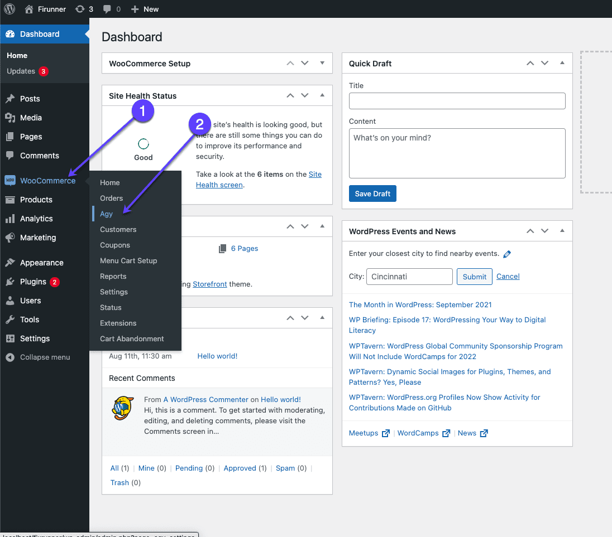This screenshot has width=612, height=537.
Task: Click external link icon next to Meetups
Action: [x=386, y=433]
